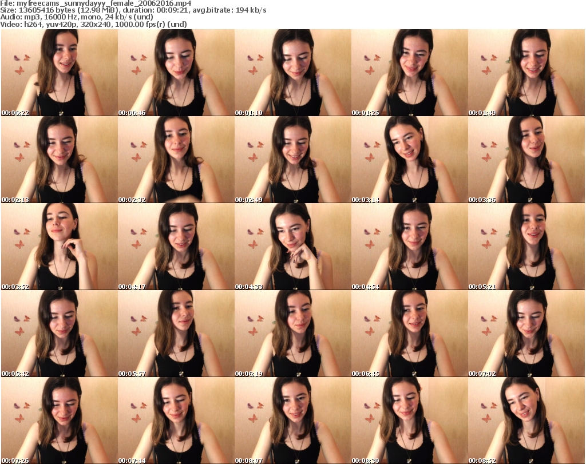Choose the final frame at 00:08:52
The height and width of the screenshot is (464, 586).
pyautogui.click(x=526, y=421)
